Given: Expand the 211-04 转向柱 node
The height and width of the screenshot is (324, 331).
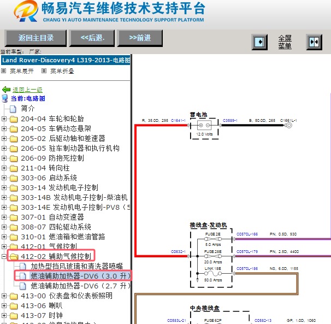Looking at the screenshot, I should click(4, 168).
